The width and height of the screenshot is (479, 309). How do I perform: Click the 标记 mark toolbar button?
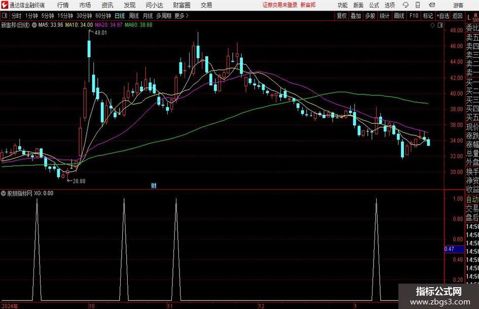pyautogui.click(x=428, y=16)
